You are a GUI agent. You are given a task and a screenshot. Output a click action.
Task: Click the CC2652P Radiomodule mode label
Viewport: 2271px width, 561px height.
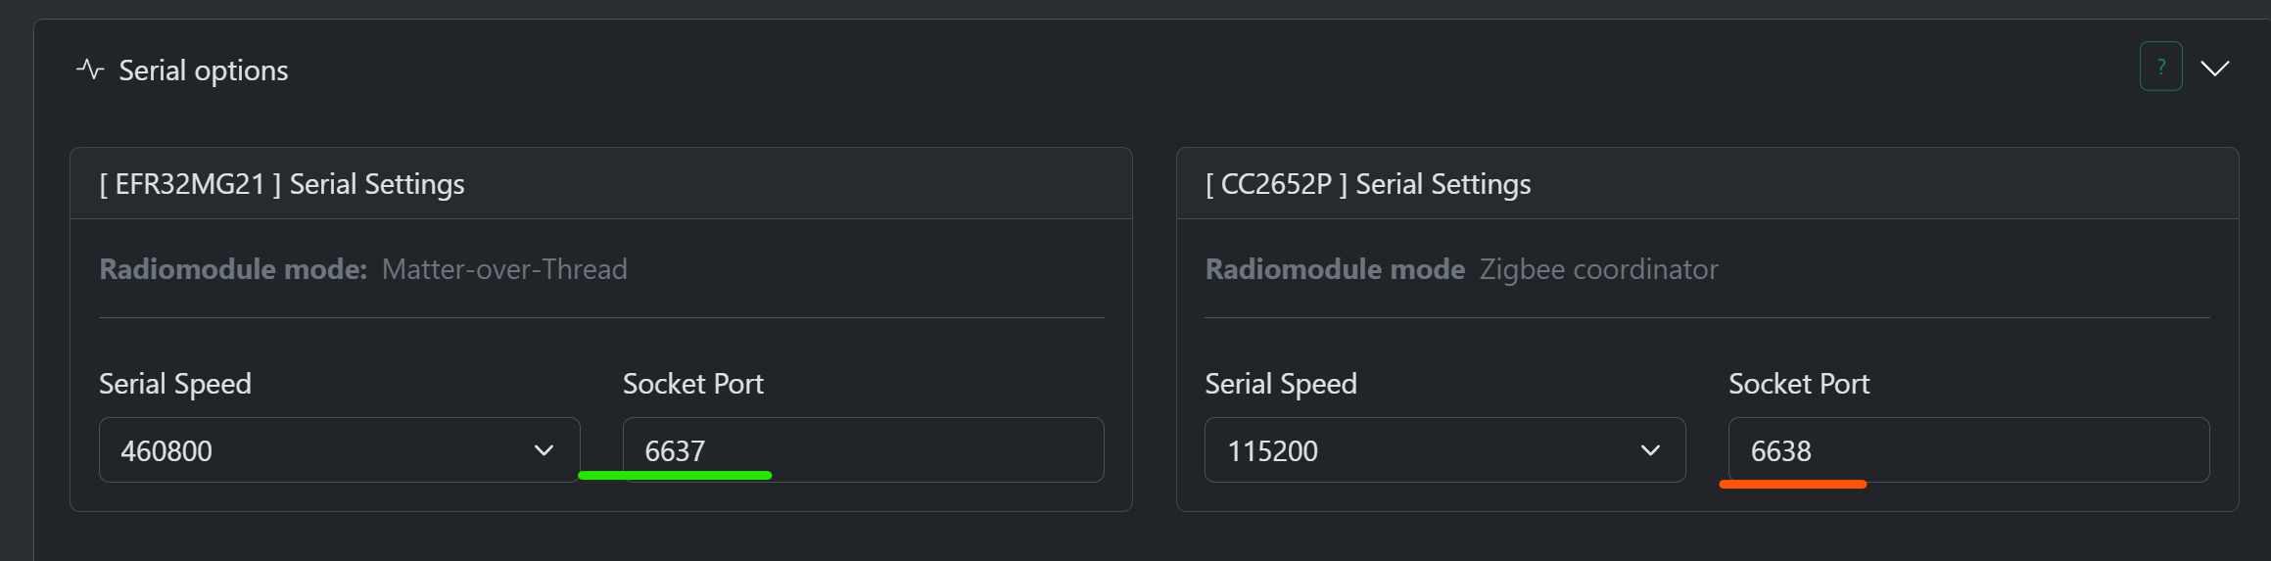tap(1335, 269)
